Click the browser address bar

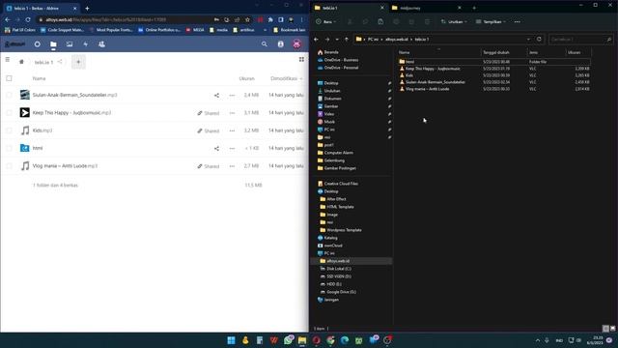point(126,19)
